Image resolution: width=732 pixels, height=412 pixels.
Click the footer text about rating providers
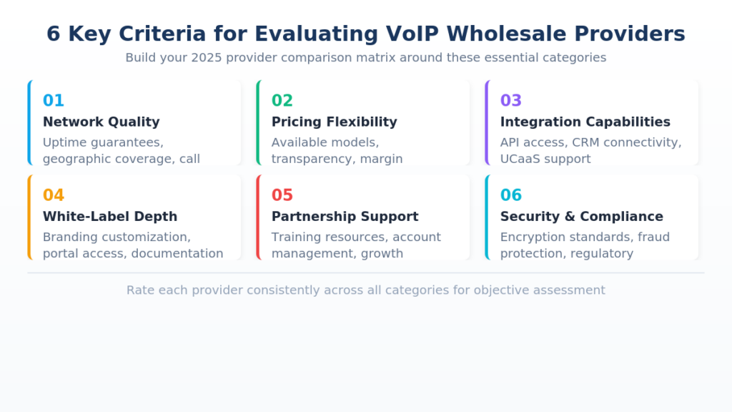click(x=365, y=290)
